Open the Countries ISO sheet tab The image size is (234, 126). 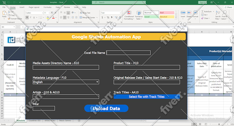pyautogui.click(x=34, y=121)
